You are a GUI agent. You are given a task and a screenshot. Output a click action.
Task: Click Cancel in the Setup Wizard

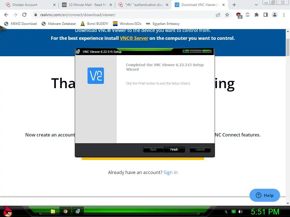200,149
